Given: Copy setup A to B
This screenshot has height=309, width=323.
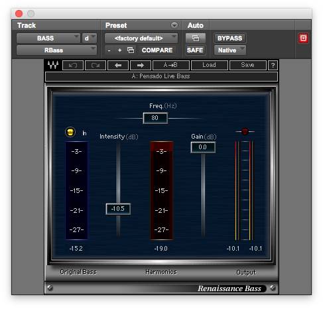Looking at the screenshot, I should coord(171,65).
